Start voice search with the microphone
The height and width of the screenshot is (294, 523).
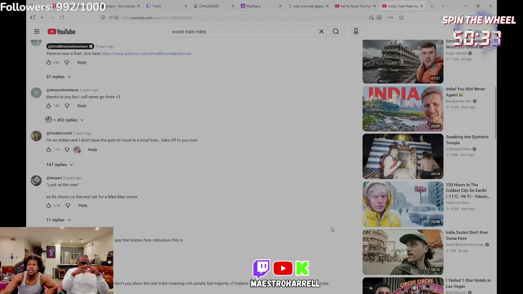[x=356, y=31]
